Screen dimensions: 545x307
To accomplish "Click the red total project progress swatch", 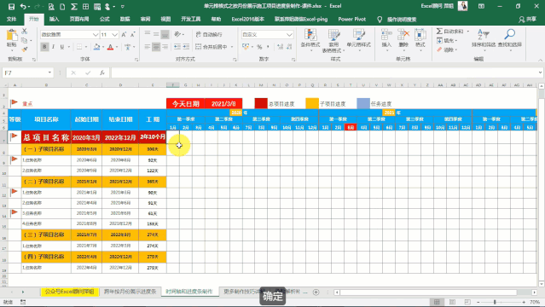I will tap(261, 103).
